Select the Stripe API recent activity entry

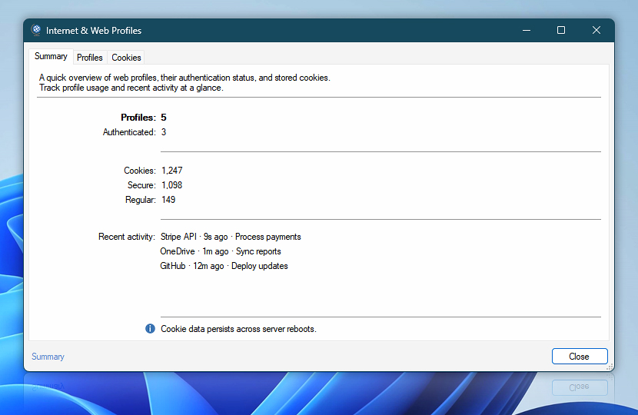click(x=231, y=237)
